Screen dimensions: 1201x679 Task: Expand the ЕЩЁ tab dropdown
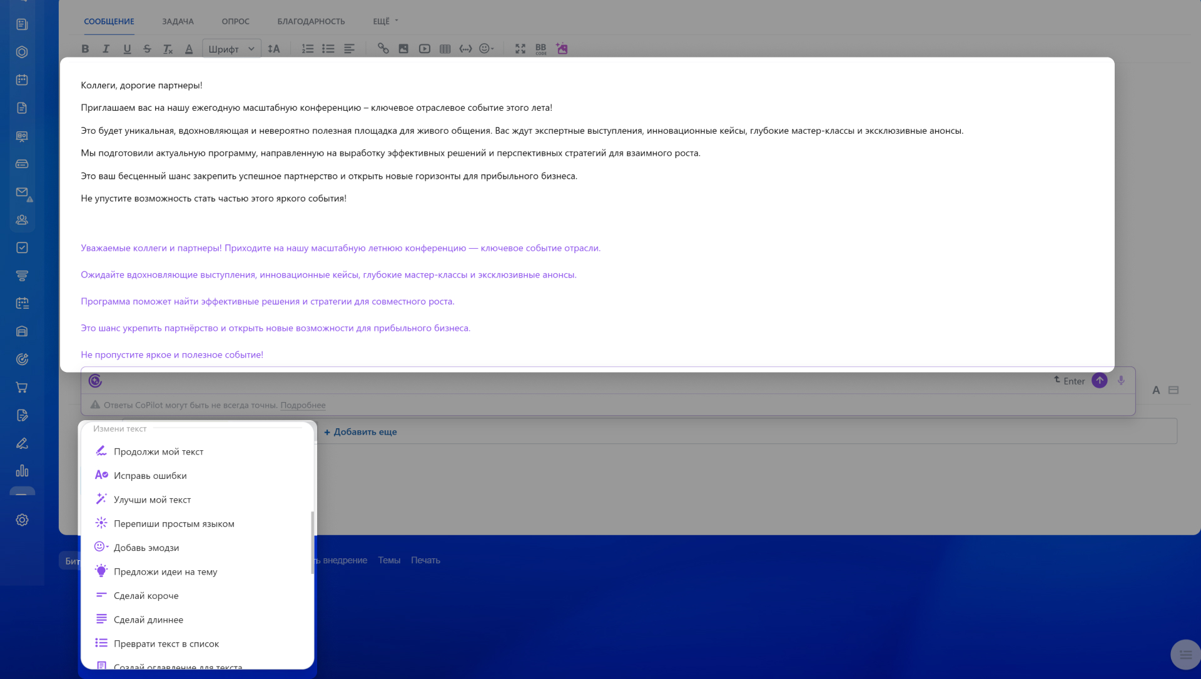tap(385, 21)
